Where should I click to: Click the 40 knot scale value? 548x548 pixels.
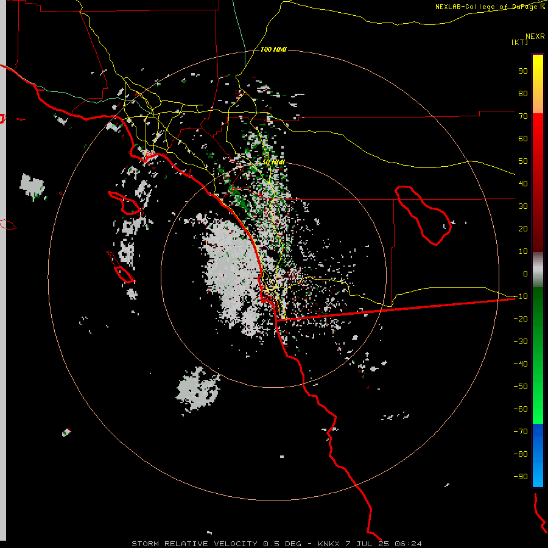523,184
